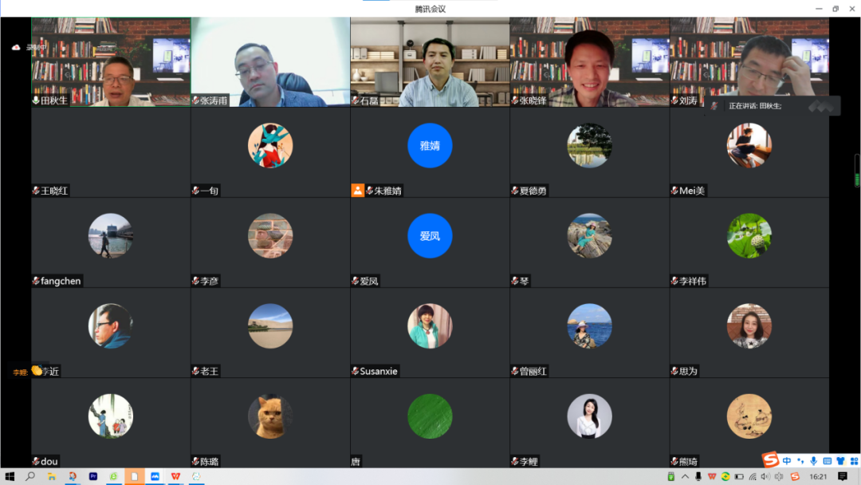
Task: Open WPS Office in the taskbar
Action: [x=175, y=476]
